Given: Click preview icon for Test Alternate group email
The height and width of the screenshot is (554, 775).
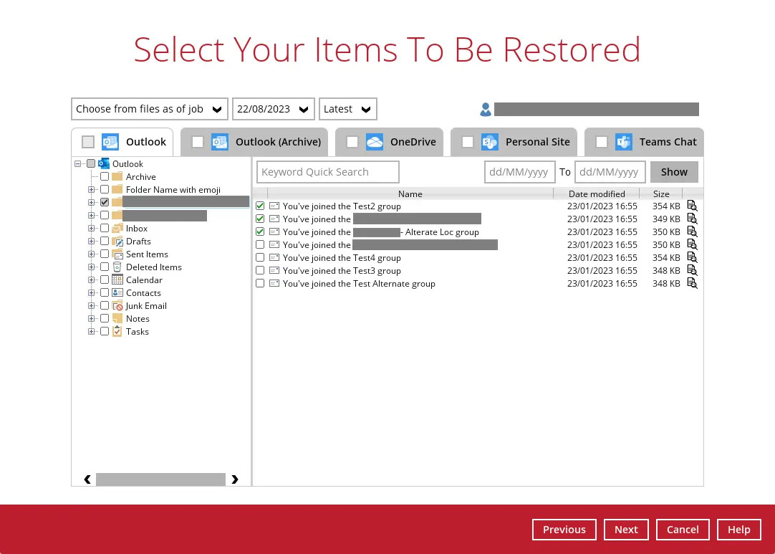Looking at the screenshot, I should tap(692, 284).
